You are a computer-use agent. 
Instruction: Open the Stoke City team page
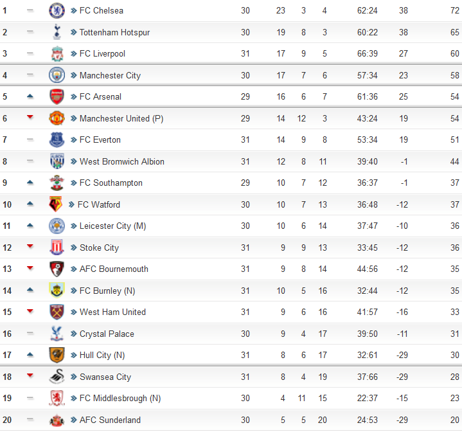tap(100, 248)
